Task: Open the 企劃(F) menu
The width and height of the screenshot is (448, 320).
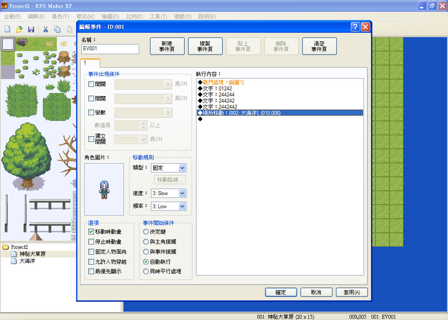Action: click(12, 16)
